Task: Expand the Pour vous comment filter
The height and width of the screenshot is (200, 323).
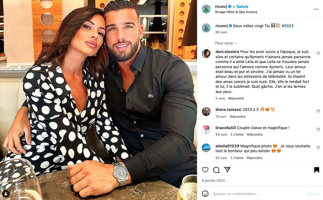Action: pyautogui.click(x=226, y=43)
